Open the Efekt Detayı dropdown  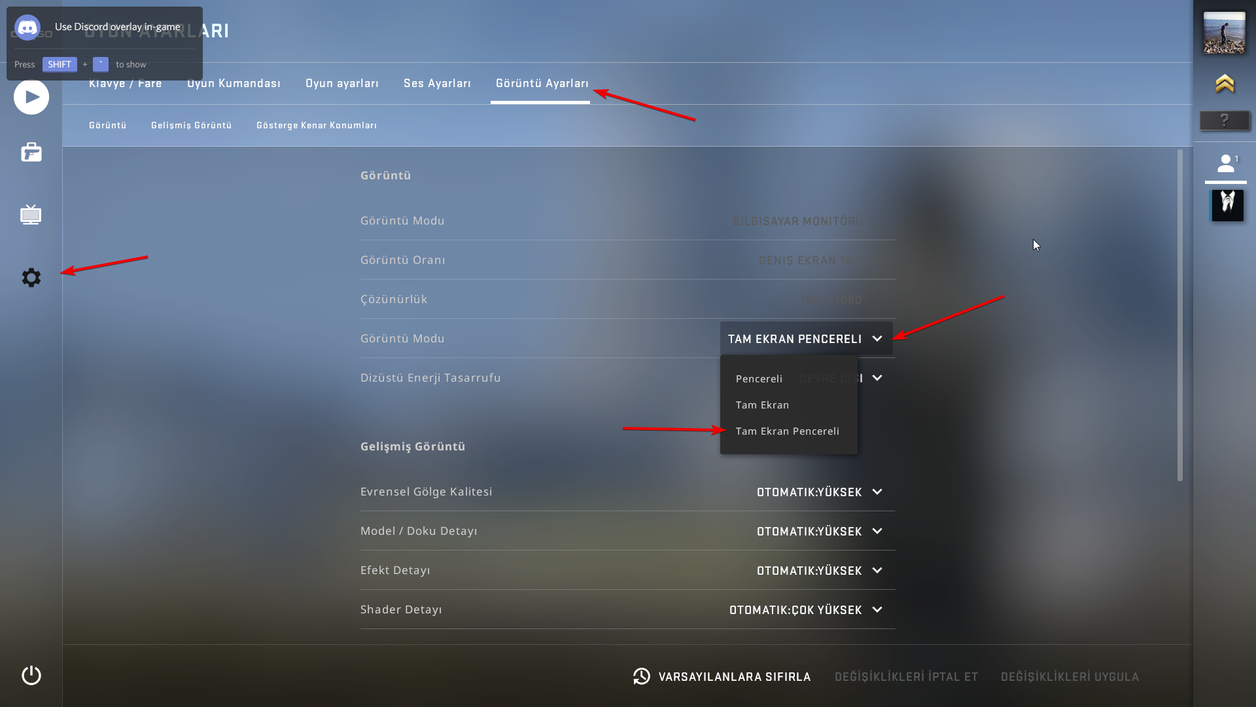pos(820,570)
